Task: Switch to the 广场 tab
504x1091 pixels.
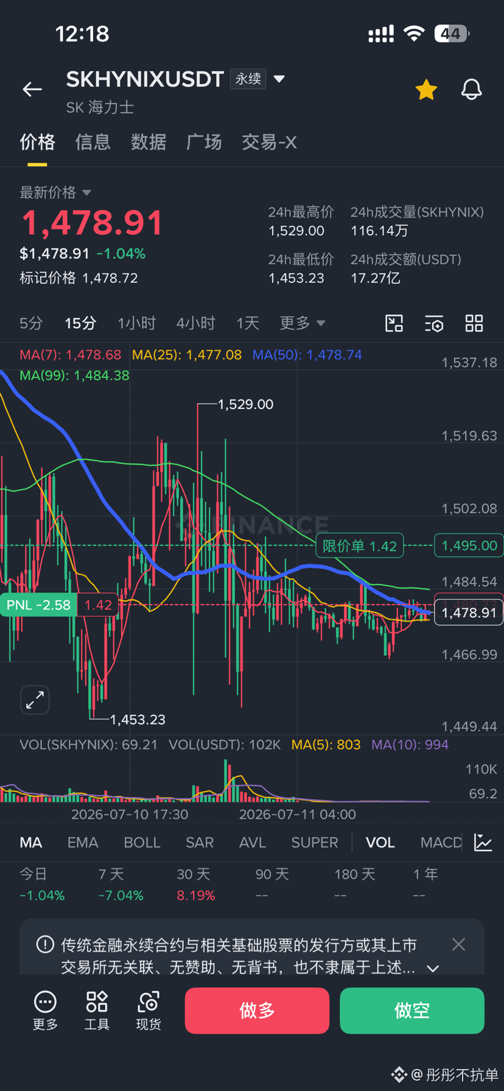Action: pyautogui.click(x=203, y=142)
